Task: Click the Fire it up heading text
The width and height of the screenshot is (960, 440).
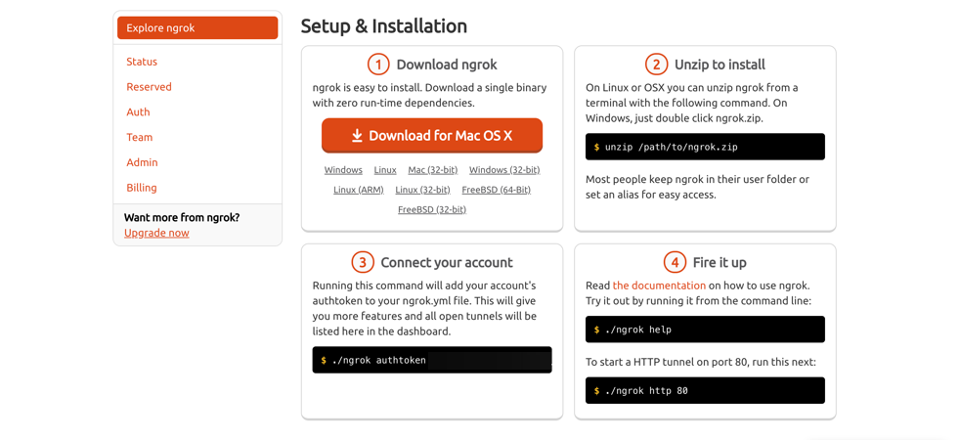Action: tap(720, 262)
